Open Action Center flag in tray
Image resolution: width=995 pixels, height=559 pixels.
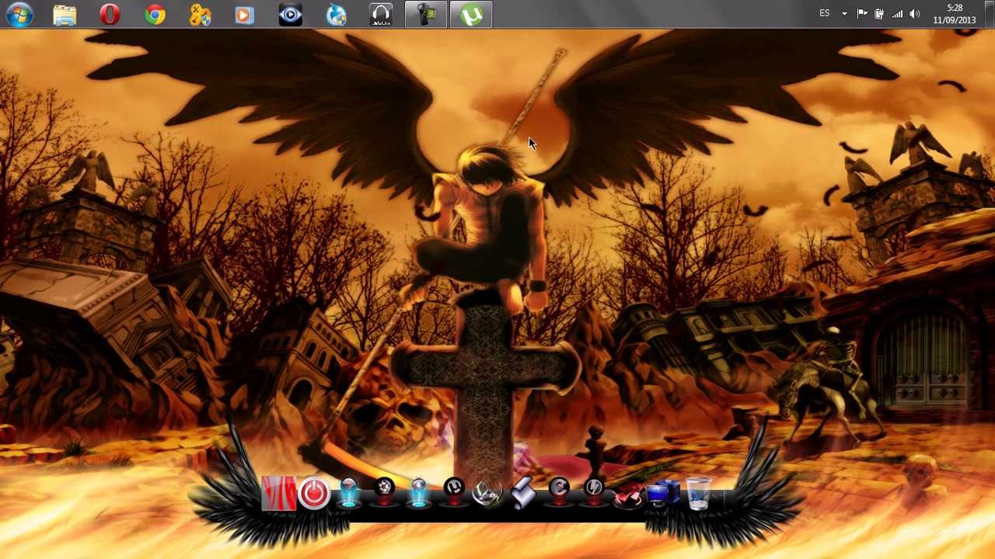[x=862, y=14]
